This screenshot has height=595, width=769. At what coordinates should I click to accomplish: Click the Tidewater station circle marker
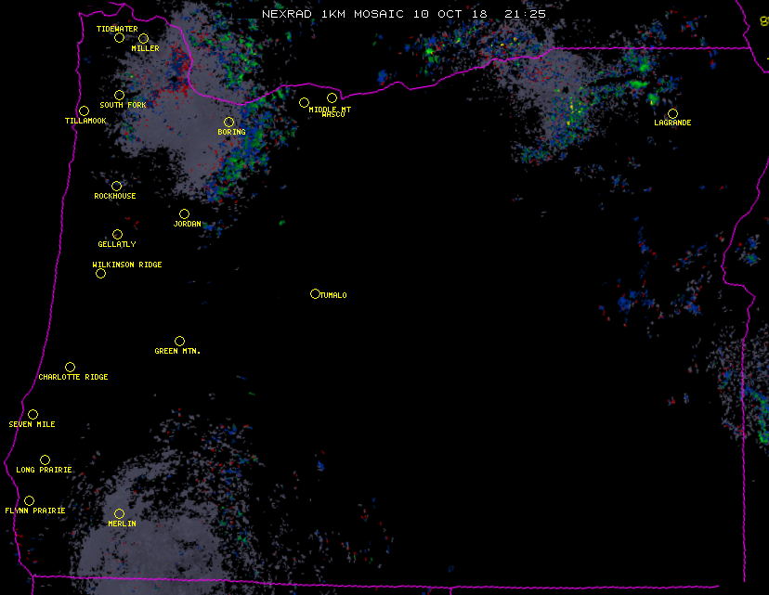click(x=119, y=38)
